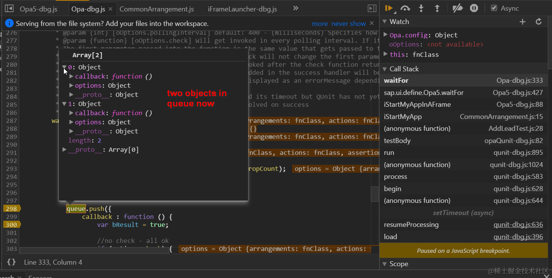Select process stack frame
Image resolution: width=552 pixels, height=278 pixels.
click(463, 177)
